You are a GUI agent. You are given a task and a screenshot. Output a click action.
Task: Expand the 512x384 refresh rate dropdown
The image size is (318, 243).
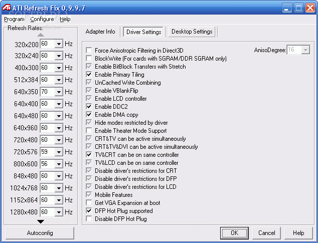pyautogui.click(x=59, y=80)
